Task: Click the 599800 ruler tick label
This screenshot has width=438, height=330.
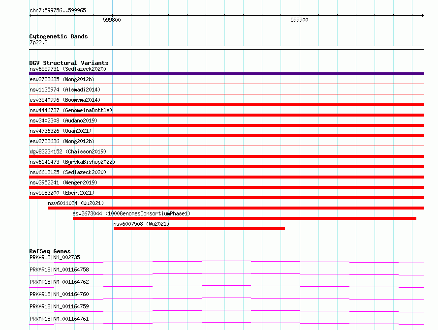Action: [x=112, y=20]
